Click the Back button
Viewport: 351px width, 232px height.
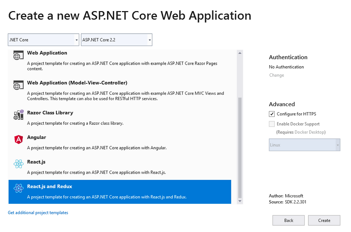tap(289, 220)
